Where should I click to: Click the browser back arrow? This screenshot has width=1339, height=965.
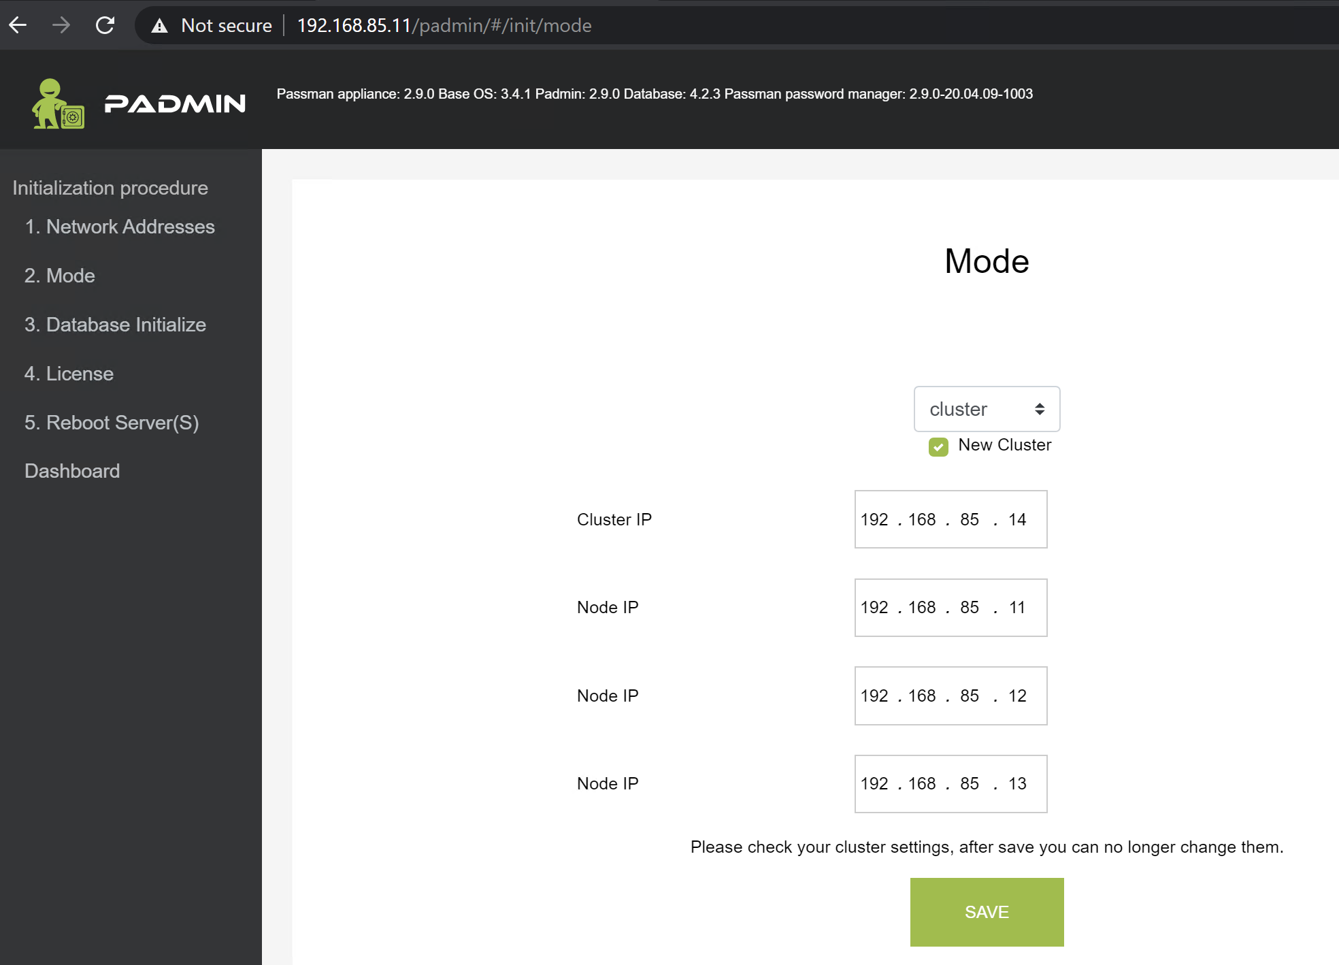[x=18, y=25]
